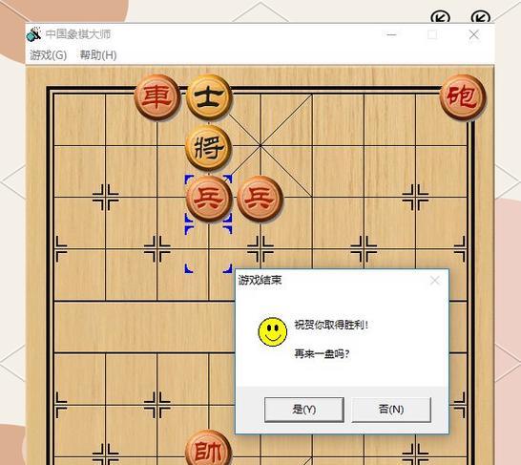The height and width of the screenshot is (465, 521).
Task: Click the left circled arrow icon above window
Action: click(x=440, y=17)
